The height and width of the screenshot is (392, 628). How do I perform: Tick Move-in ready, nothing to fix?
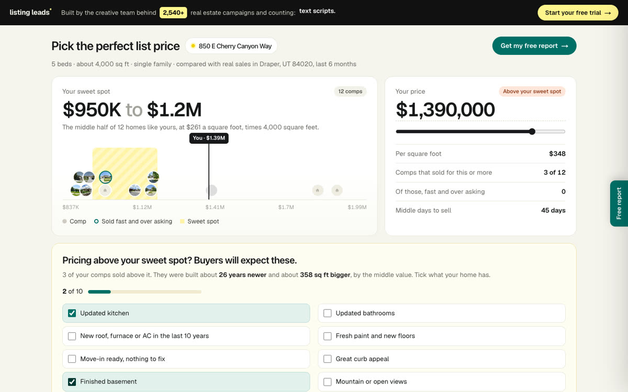(72, 359)
